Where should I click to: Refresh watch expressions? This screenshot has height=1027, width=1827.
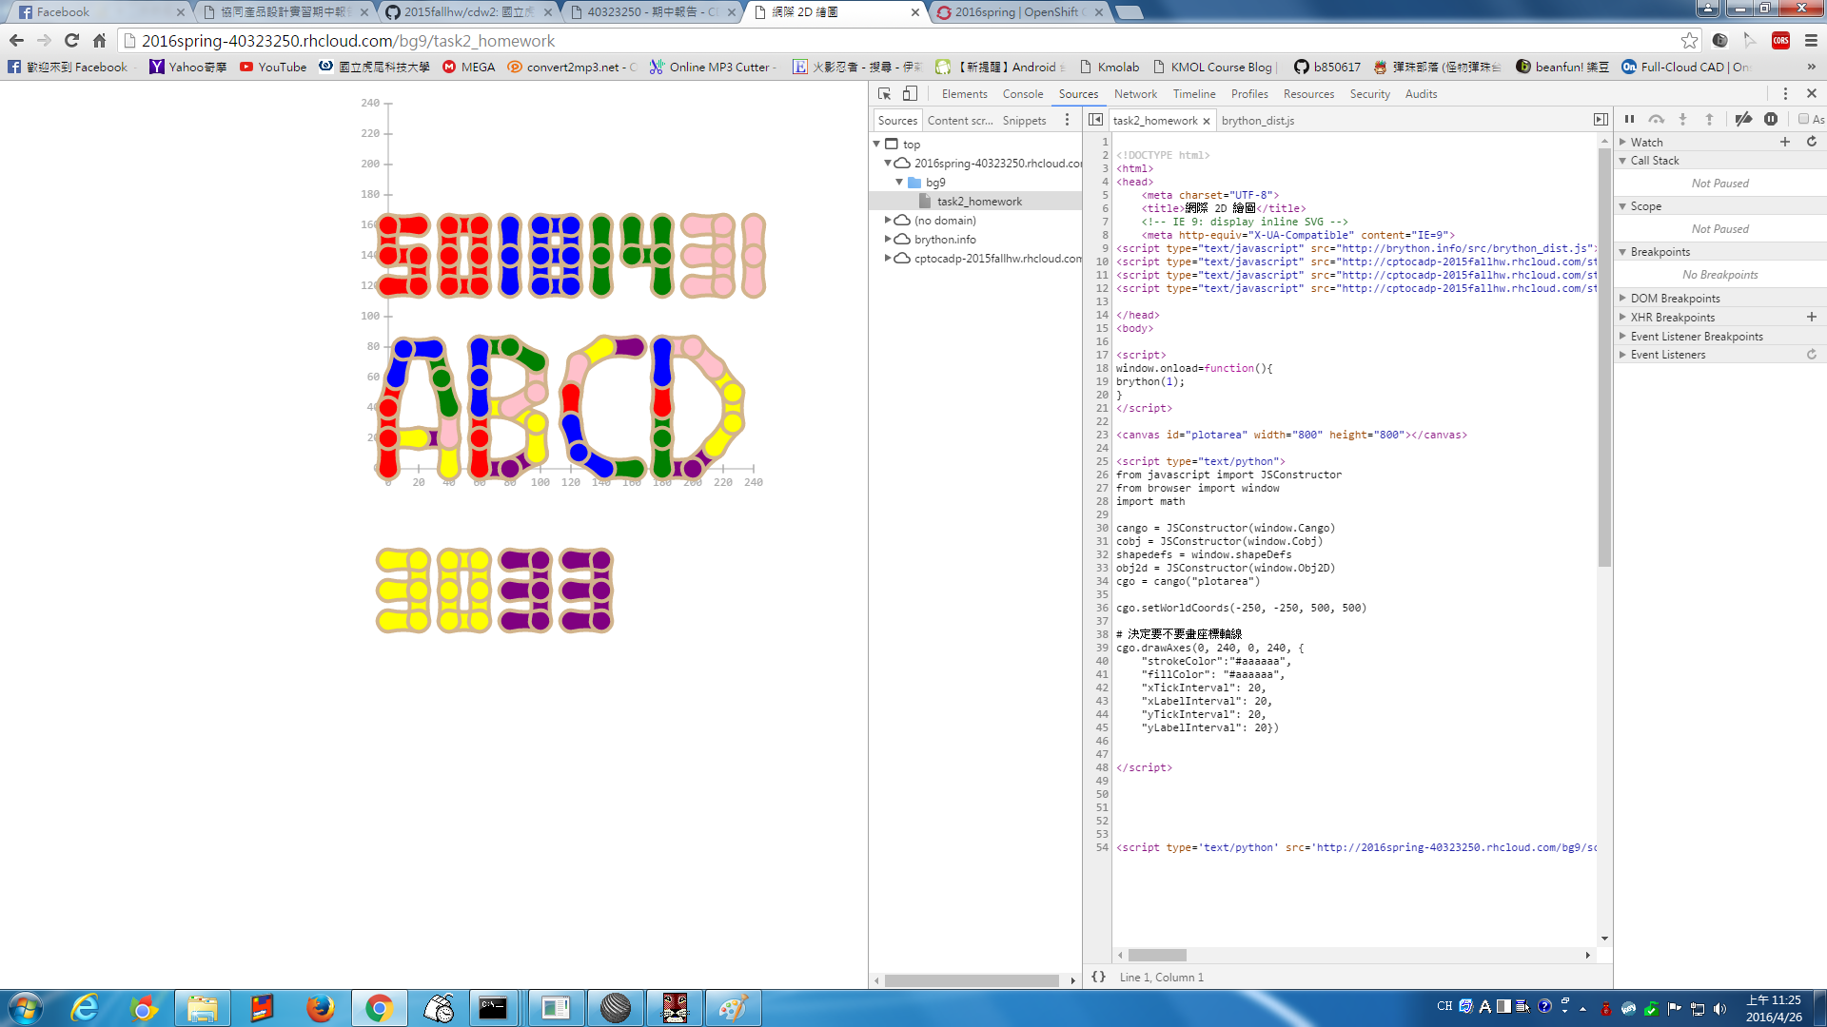(1812, 142)
